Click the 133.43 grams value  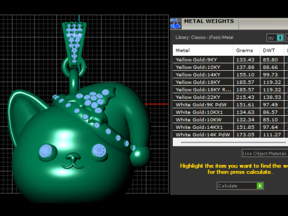245,60
